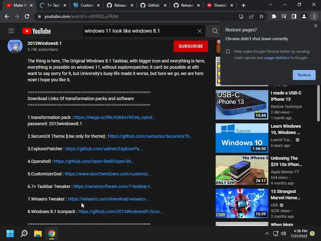Go forward with the browser arrow

(17, 16)
